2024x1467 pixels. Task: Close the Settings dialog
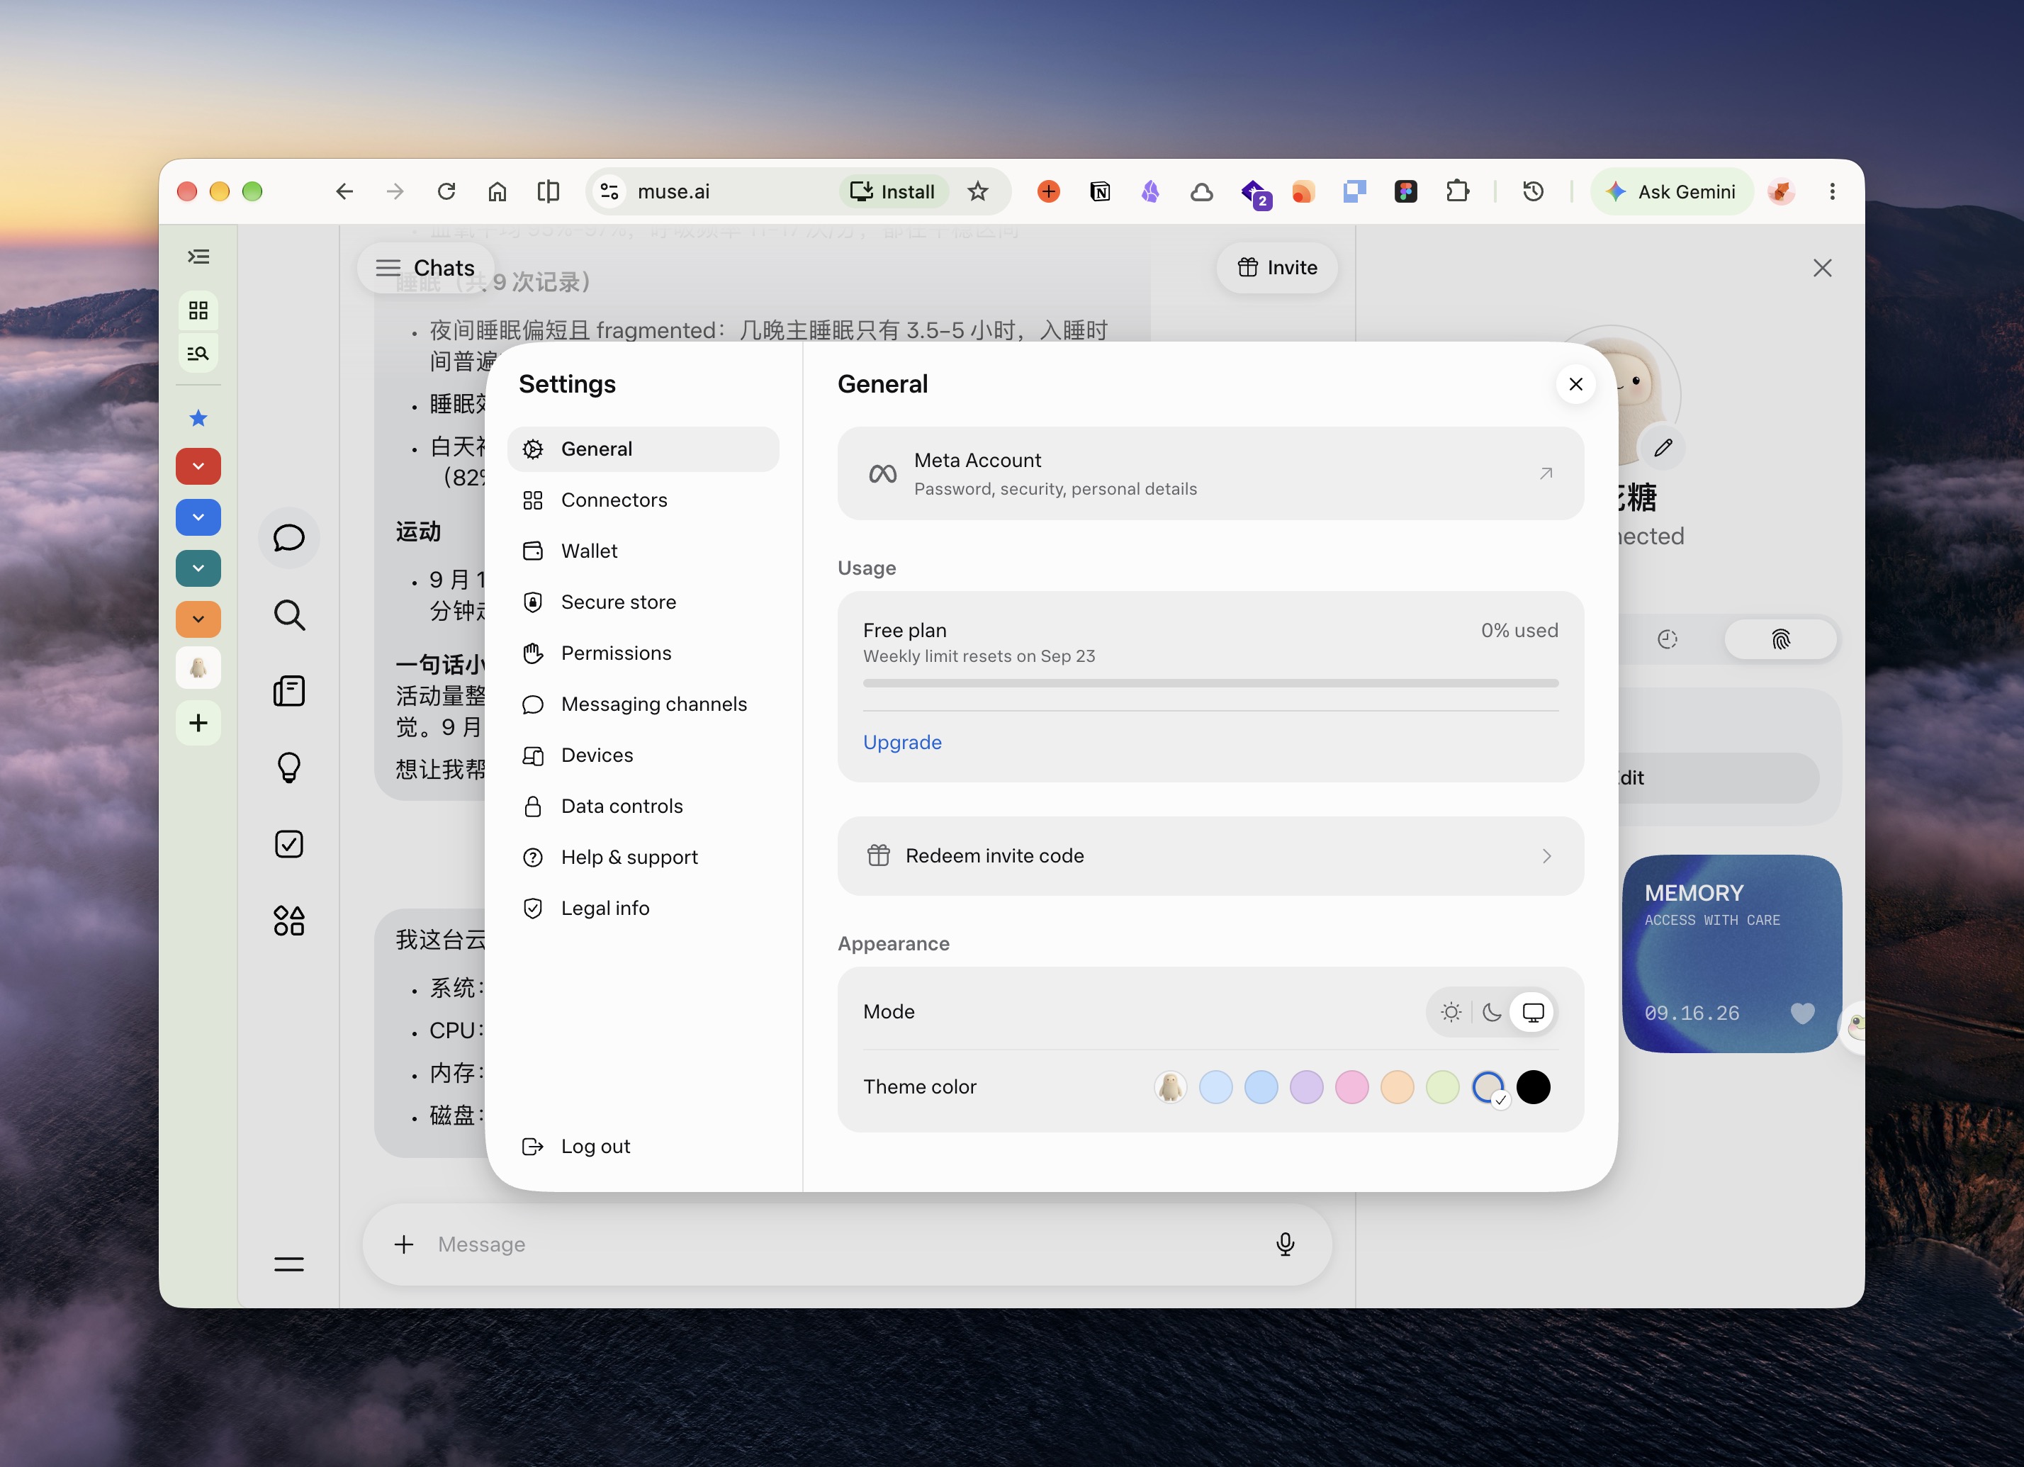coord(1576,383)
